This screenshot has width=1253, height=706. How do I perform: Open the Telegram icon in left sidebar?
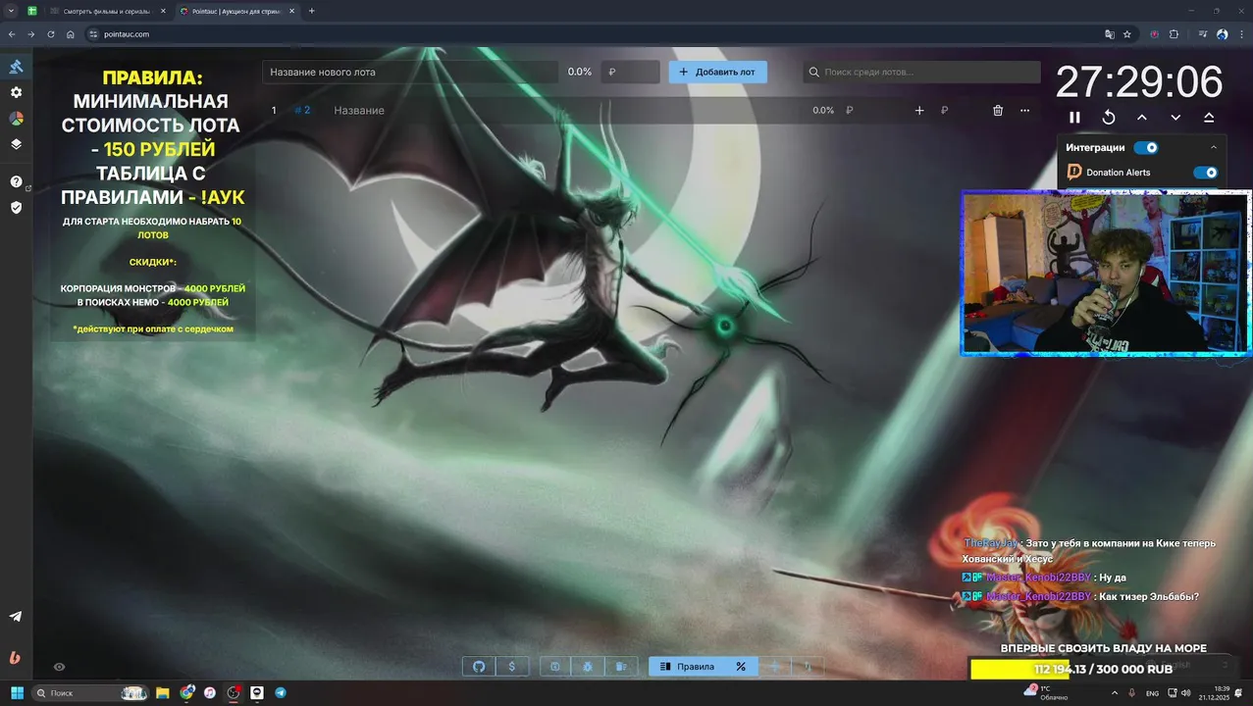tap(16, 617)
